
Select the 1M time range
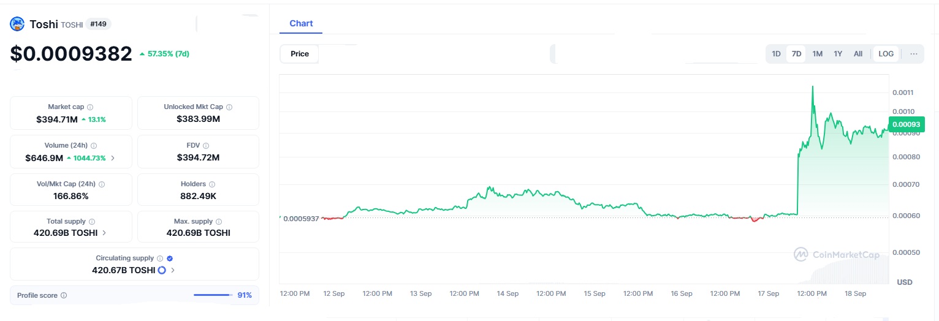(x=817, y=54)
